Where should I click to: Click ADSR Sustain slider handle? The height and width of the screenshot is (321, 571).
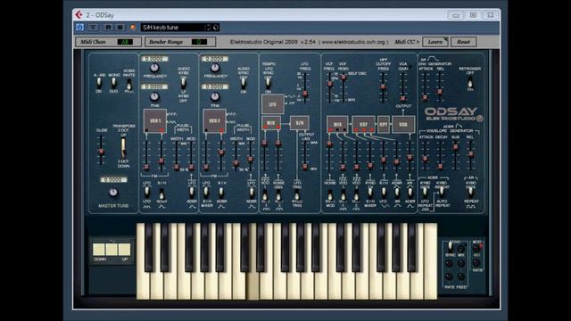(x=455, y=147)
